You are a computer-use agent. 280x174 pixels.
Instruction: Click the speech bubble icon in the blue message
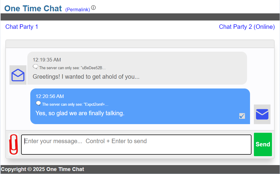click(38, 103)
